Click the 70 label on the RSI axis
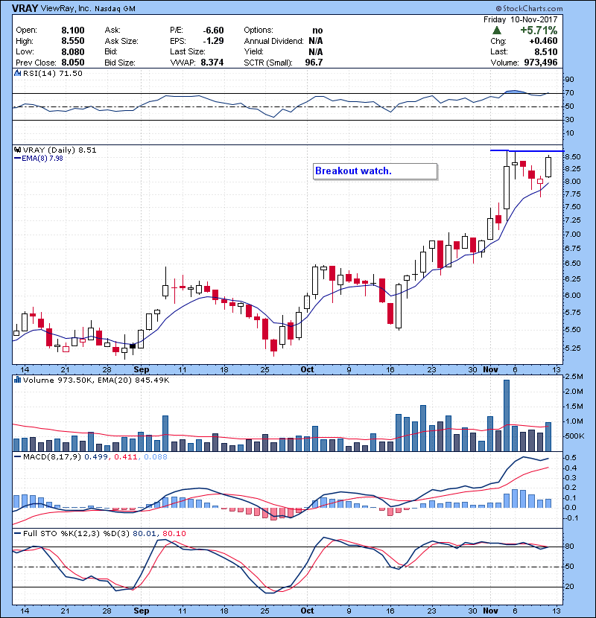596x618 pixels. tap(570, 93)
